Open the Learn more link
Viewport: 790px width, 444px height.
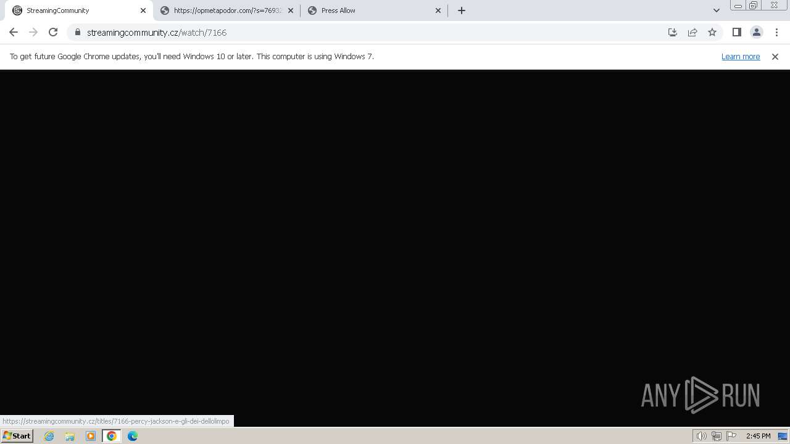[x=741, y=56]
